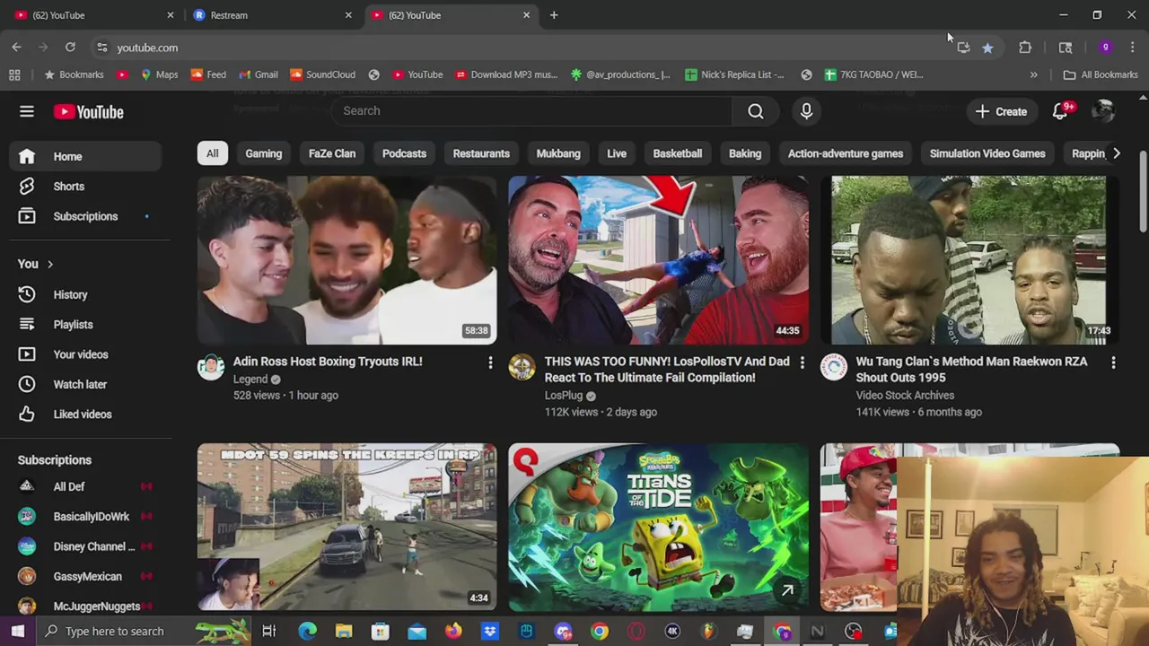This screenshot has width=1149, height=646.
Task: Open the Gmail bookmark
Action: pos(258,74)
